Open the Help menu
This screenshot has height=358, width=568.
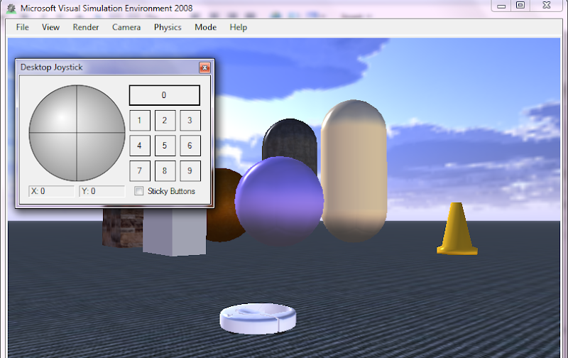239,27
